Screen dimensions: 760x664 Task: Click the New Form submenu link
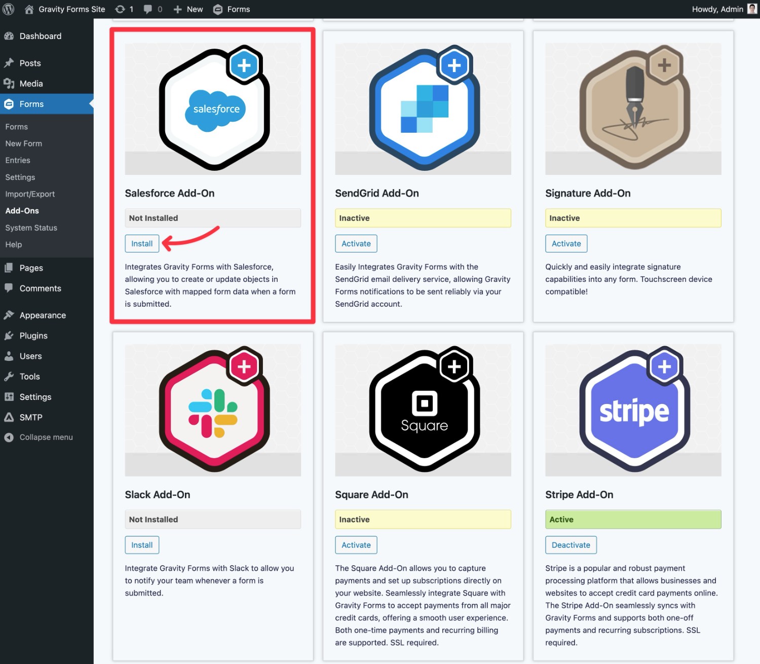[x=24, y=143]
